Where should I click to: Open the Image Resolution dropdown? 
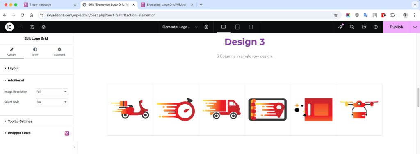pos(51,92)
